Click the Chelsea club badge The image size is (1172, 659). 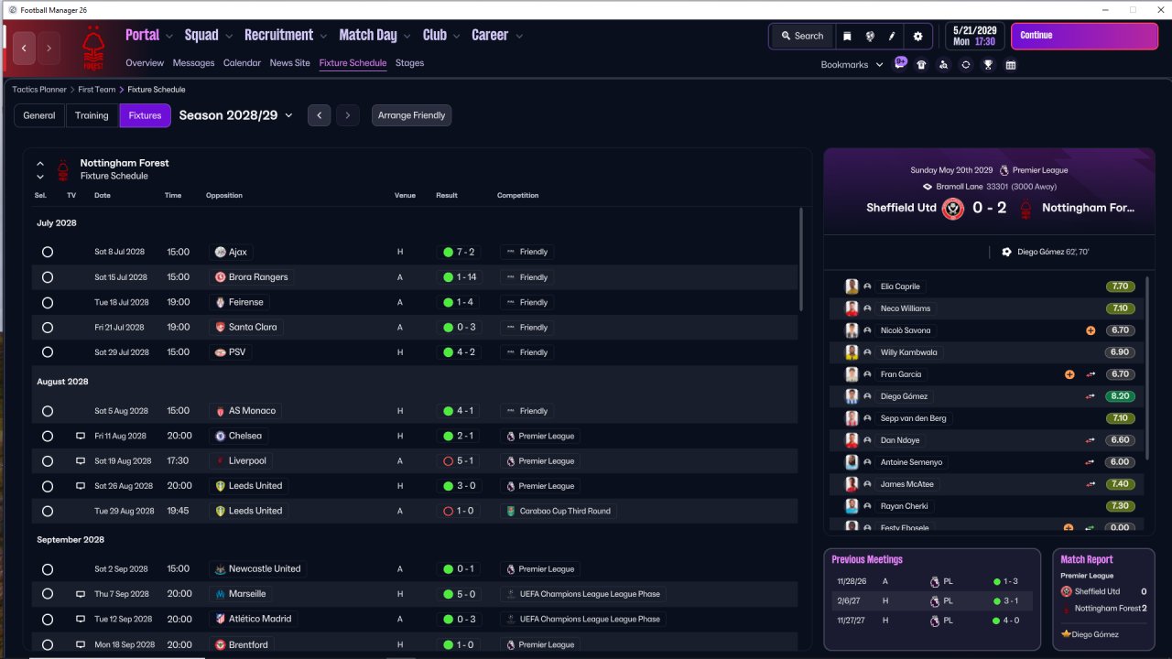(x=220, y=436)
